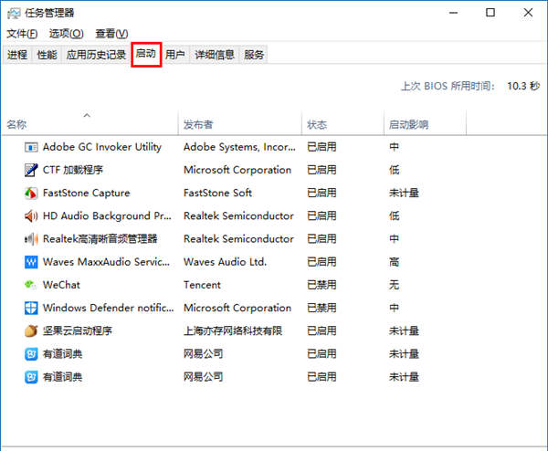
Task: Select the FastStone Capture icon
Action: point(31,193)
